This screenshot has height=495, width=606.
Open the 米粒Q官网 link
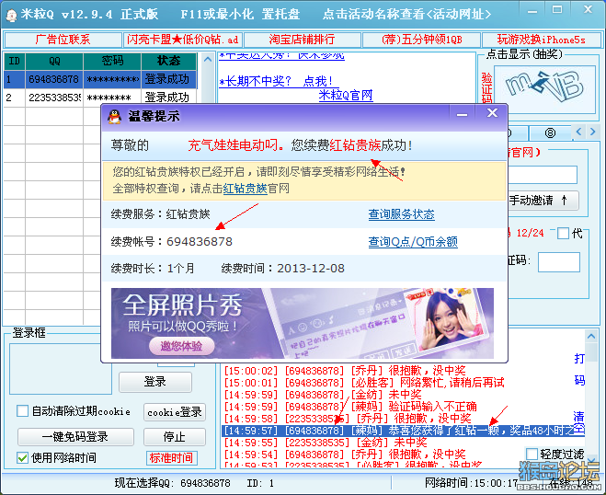coord(346,95)
